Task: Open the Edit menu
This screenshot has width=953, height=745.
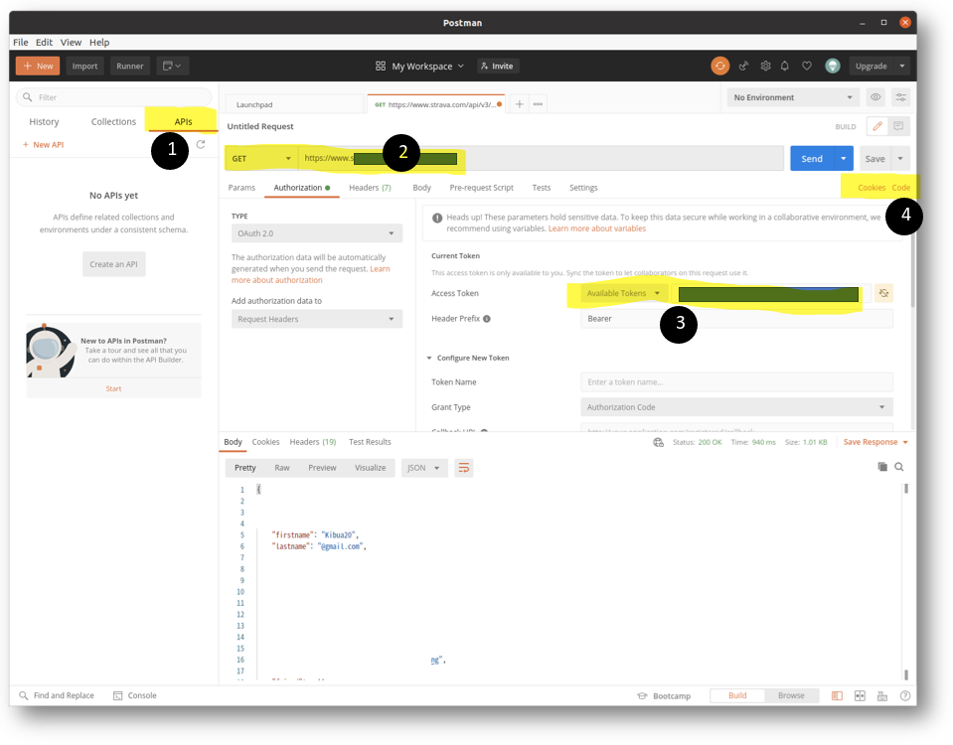Action: 44,42
